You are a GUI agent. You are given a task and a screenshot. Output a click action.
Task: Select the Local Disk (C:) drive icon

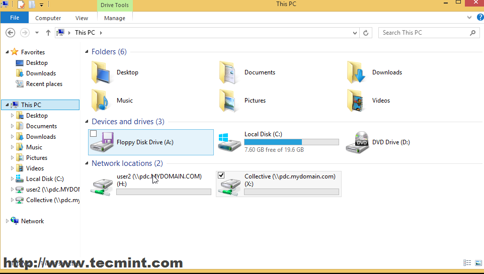pyautogui.click(x=229, y=142)
